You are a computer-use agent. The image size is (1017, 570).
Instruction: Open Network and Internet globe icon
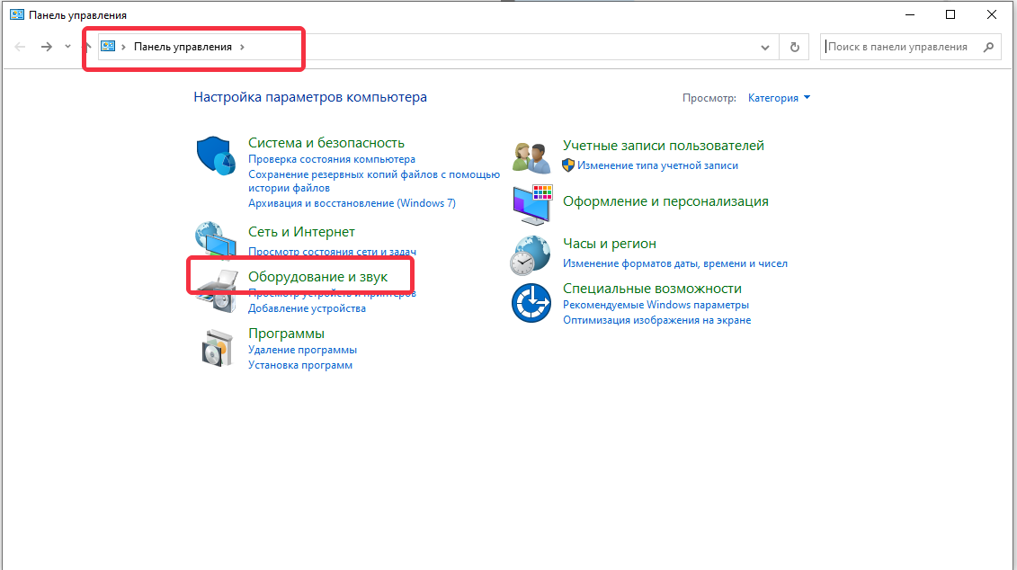[216, 241]
